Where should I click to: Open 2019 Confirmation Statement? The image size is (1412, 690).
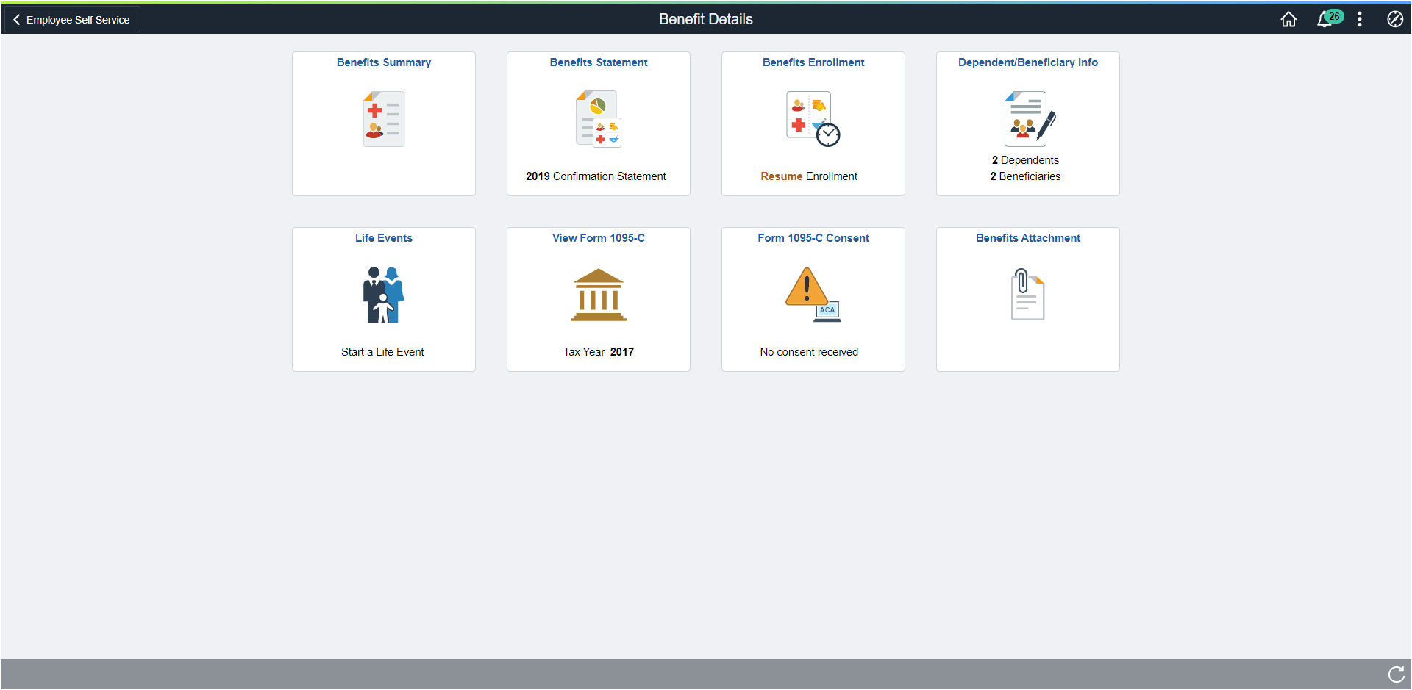(x=596, y=176)
